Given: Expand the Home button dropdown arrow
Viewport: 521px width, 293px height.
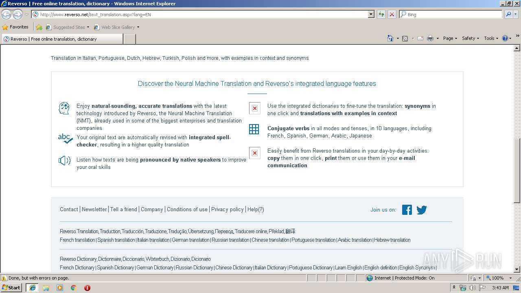Looking at the screenshot, I should pos(398,38).
